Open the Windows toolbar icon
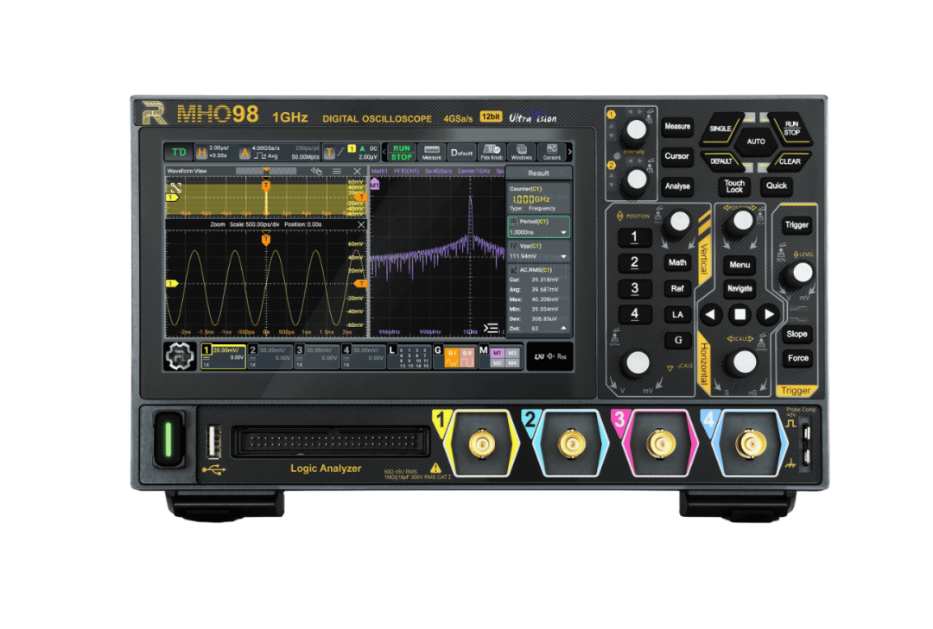 [521, 152]
